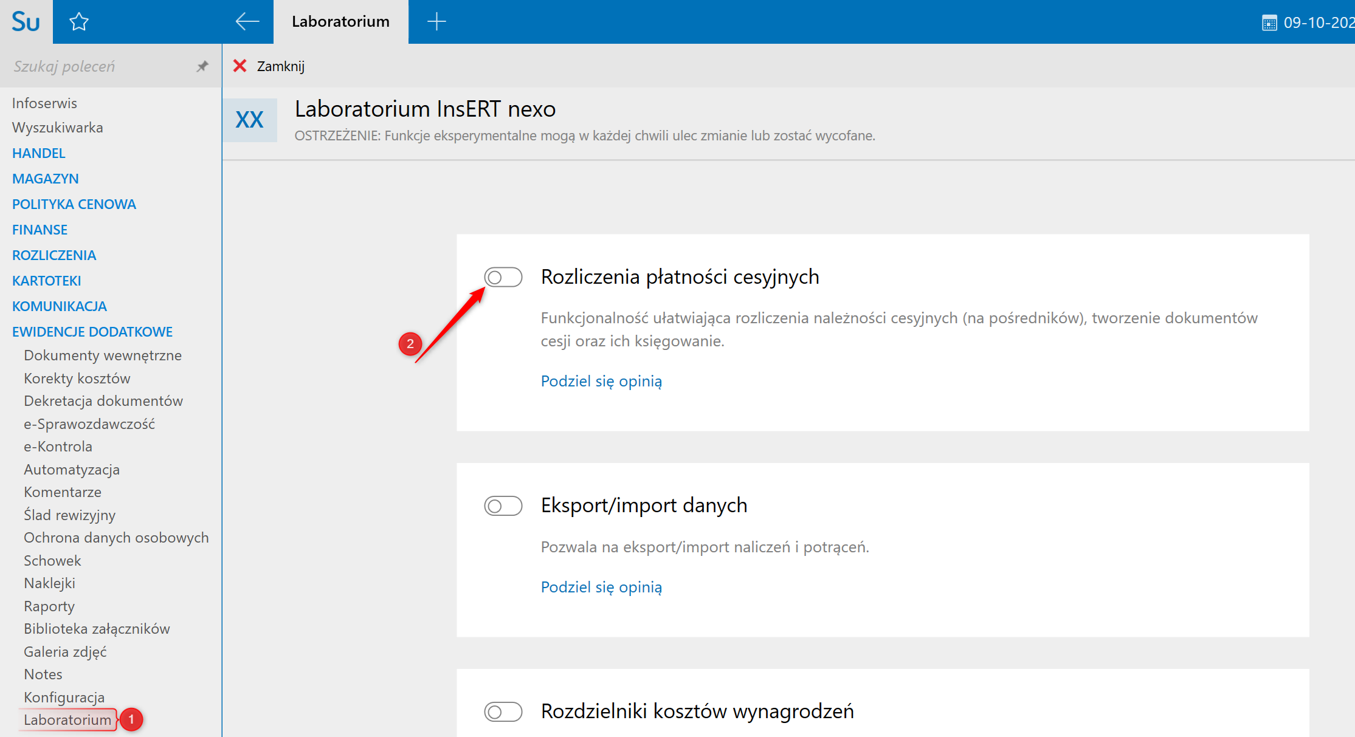Click the Szukaj poleceń search field
1355x737 pixels.
tap(97, 66)
